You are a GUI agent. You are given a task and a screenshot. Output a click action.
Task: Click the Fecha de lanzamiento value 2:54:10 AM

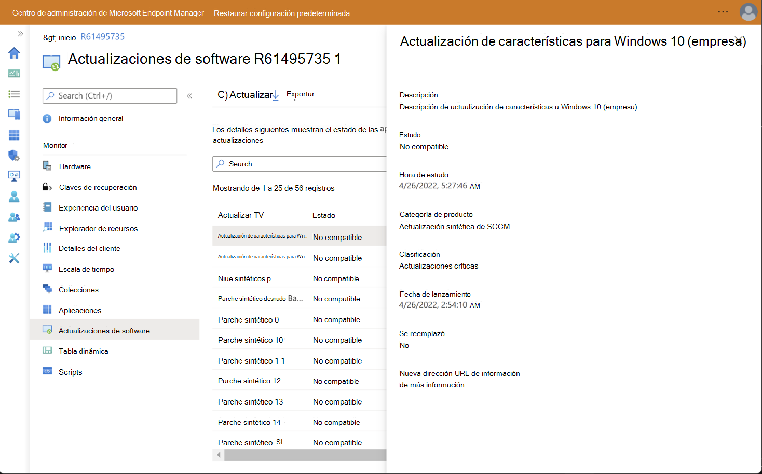click(x=440, y=305)
